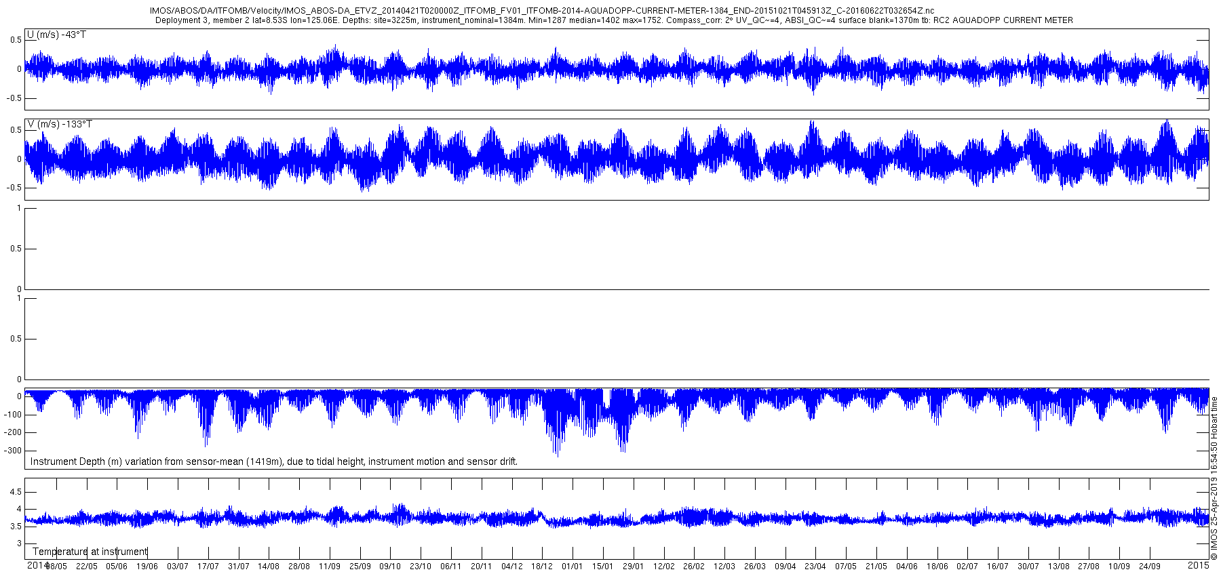
Task: Click the '04/12' date tick label
Action: coord(512,567)
